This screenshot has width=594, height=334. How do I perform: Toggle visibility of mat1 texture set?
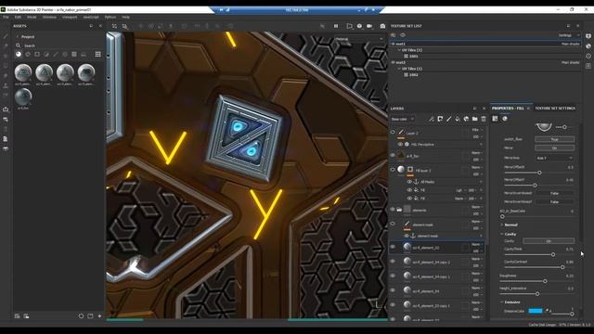(394, 44)
